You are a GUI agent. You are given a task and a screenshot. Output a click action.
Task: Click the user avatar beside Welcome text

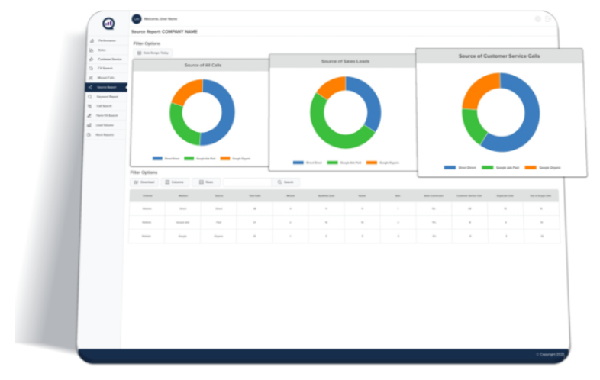pyautogui.click(x=137, y=18)
